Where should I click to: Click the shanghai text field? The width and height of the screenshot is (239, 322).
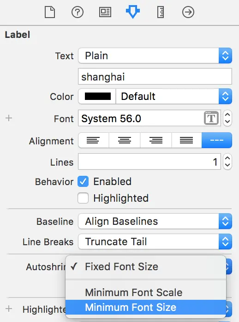coord(155,77)
